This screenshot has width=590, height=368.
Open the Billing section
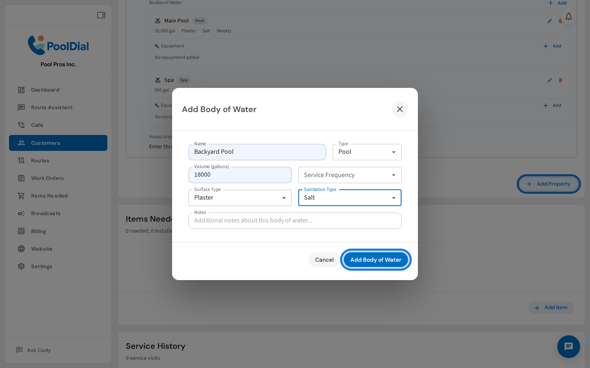pyautogui.click(x=38, y=231)
